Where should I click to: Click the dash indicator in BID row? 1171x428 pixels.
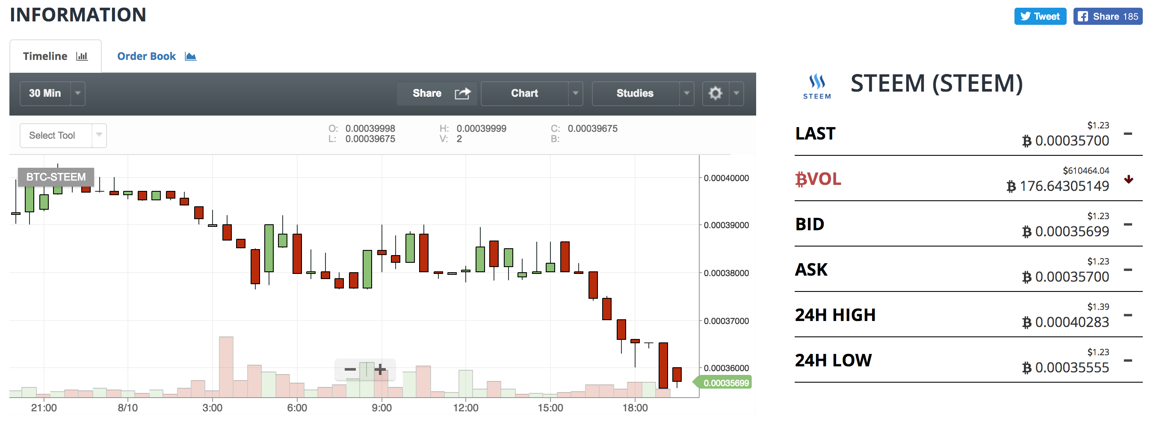(1128, 224)
